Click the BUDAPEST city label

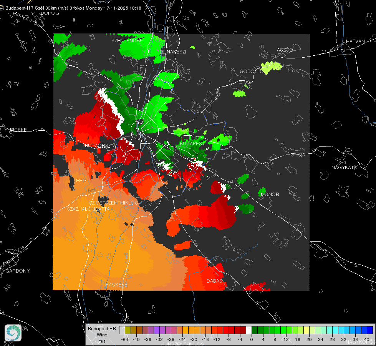(x=192, y=143)
